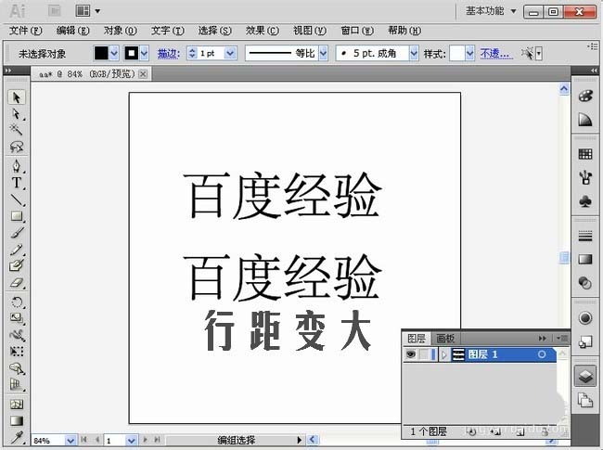Select the Warp tool
The width and height of the screenshot is (603, 450).
pyautogui.click(x=16, y=335)
